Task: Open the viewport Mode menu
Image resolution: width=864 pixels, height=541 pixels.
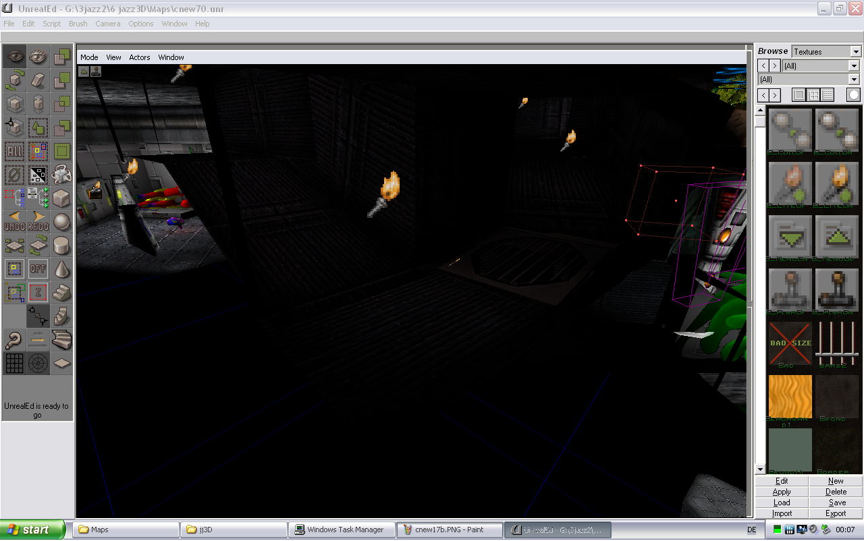Action: click(89, 57)
